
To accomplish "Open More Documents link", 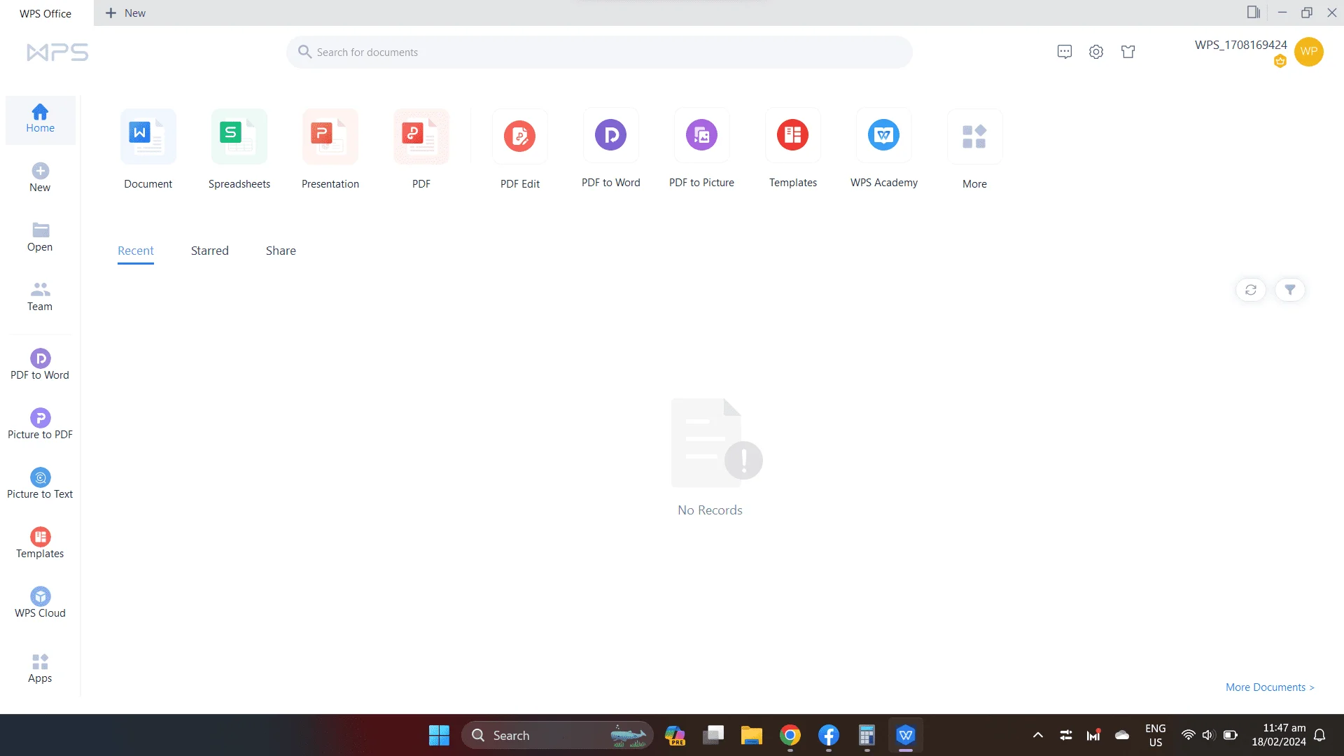I will [x=1270, y=687].
